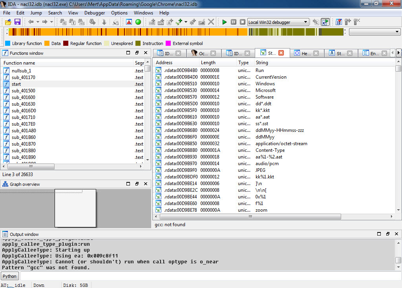Click the letter A plus toolbar icon
The width and height of the screenshot is (402, 288).
tap(170, 22)
